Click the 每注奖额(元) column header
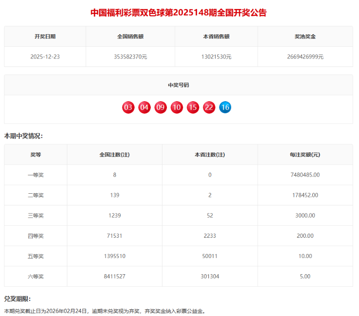359x316 pixels. [x=305, y=155]
